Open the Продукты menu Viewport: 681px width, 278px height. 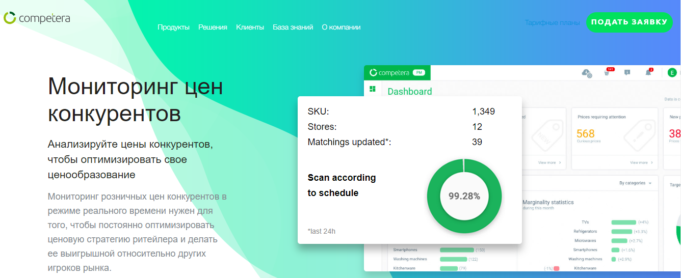173,27
